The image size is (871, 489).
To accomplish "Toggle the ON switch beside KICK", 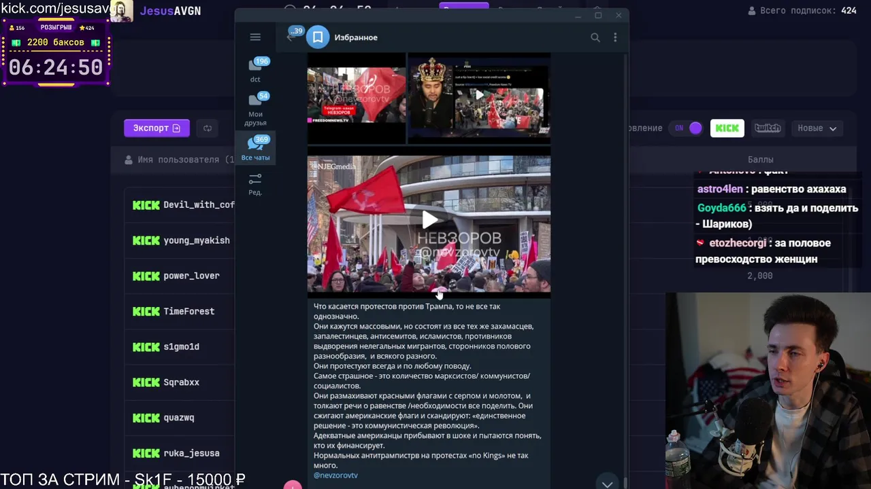I will tap(686, 128).
